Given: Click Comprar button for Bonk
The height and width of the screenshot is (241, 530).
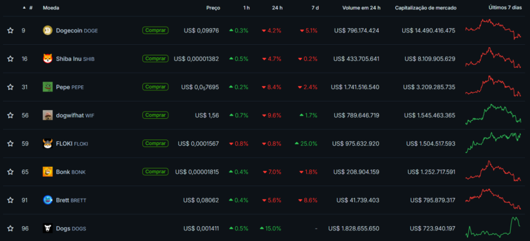Looking at the screenshot, I should click(x=155, y=172).
